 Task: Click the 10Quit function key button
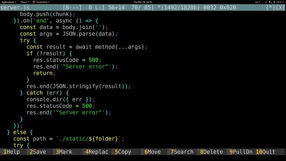(265, 152)
